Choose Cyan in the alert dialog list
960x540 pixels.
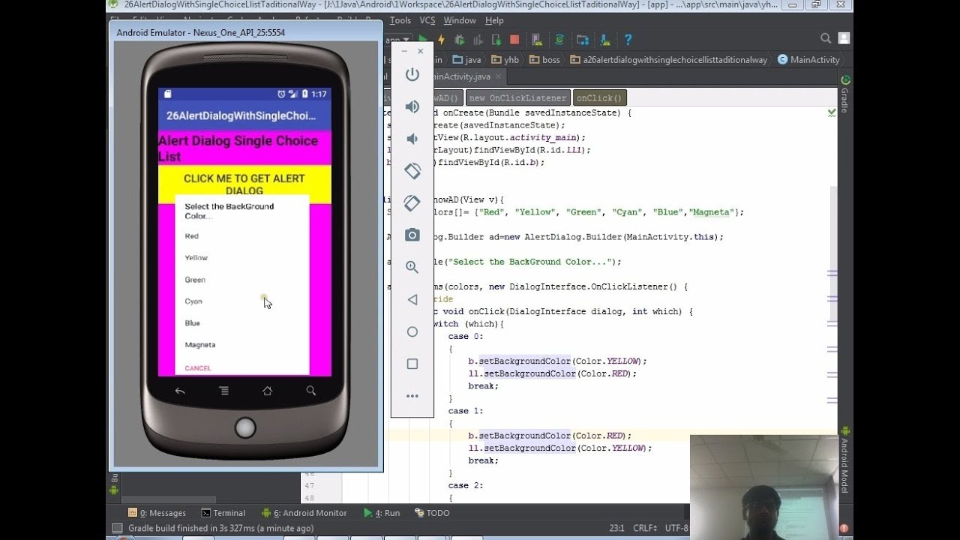tap(241, 301)
